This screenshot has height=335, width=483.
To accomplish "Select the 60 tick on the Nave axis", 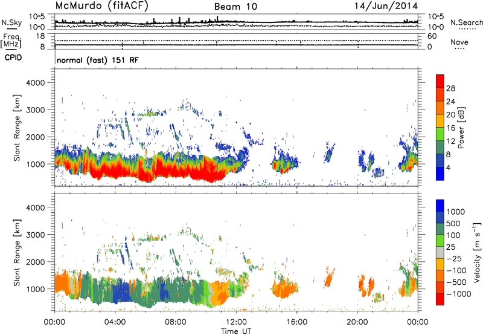I will (x=432, y=36).
